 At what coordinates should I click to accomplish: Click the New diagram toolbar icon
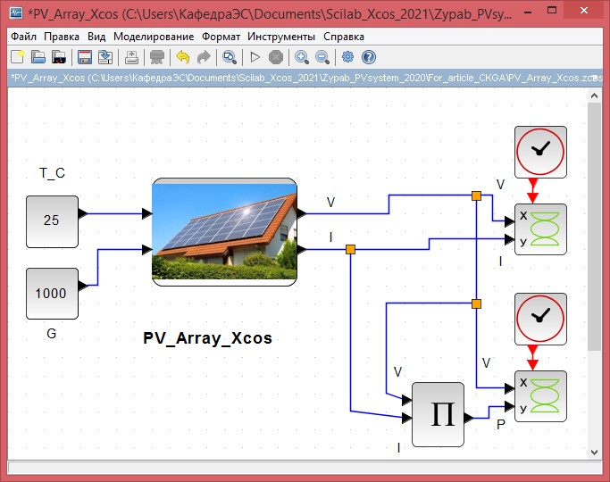[x=16, y=57]
